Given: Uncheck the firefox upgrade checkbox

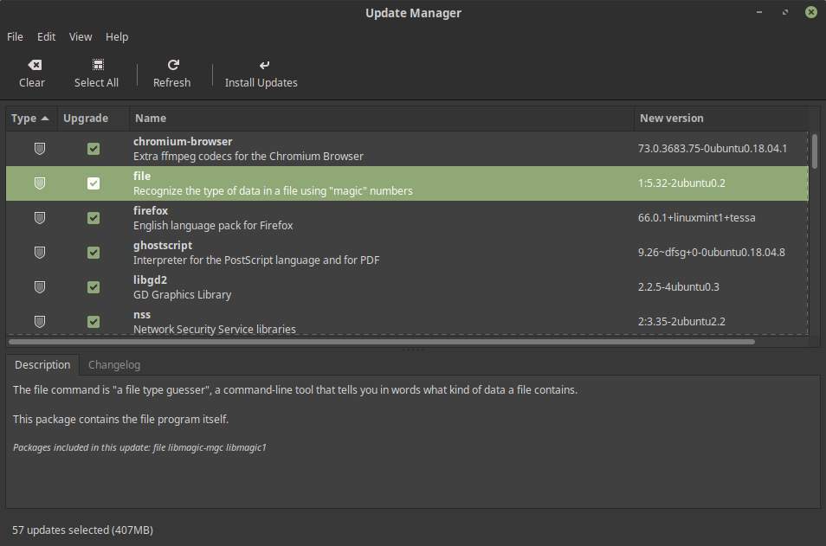Looking at the screenshot, I should tap(94, 218).
